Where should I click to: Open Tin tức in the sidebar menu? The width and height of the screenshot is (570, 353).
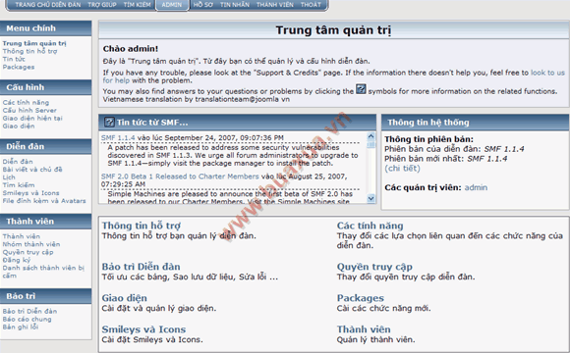(x=14, y=59)
